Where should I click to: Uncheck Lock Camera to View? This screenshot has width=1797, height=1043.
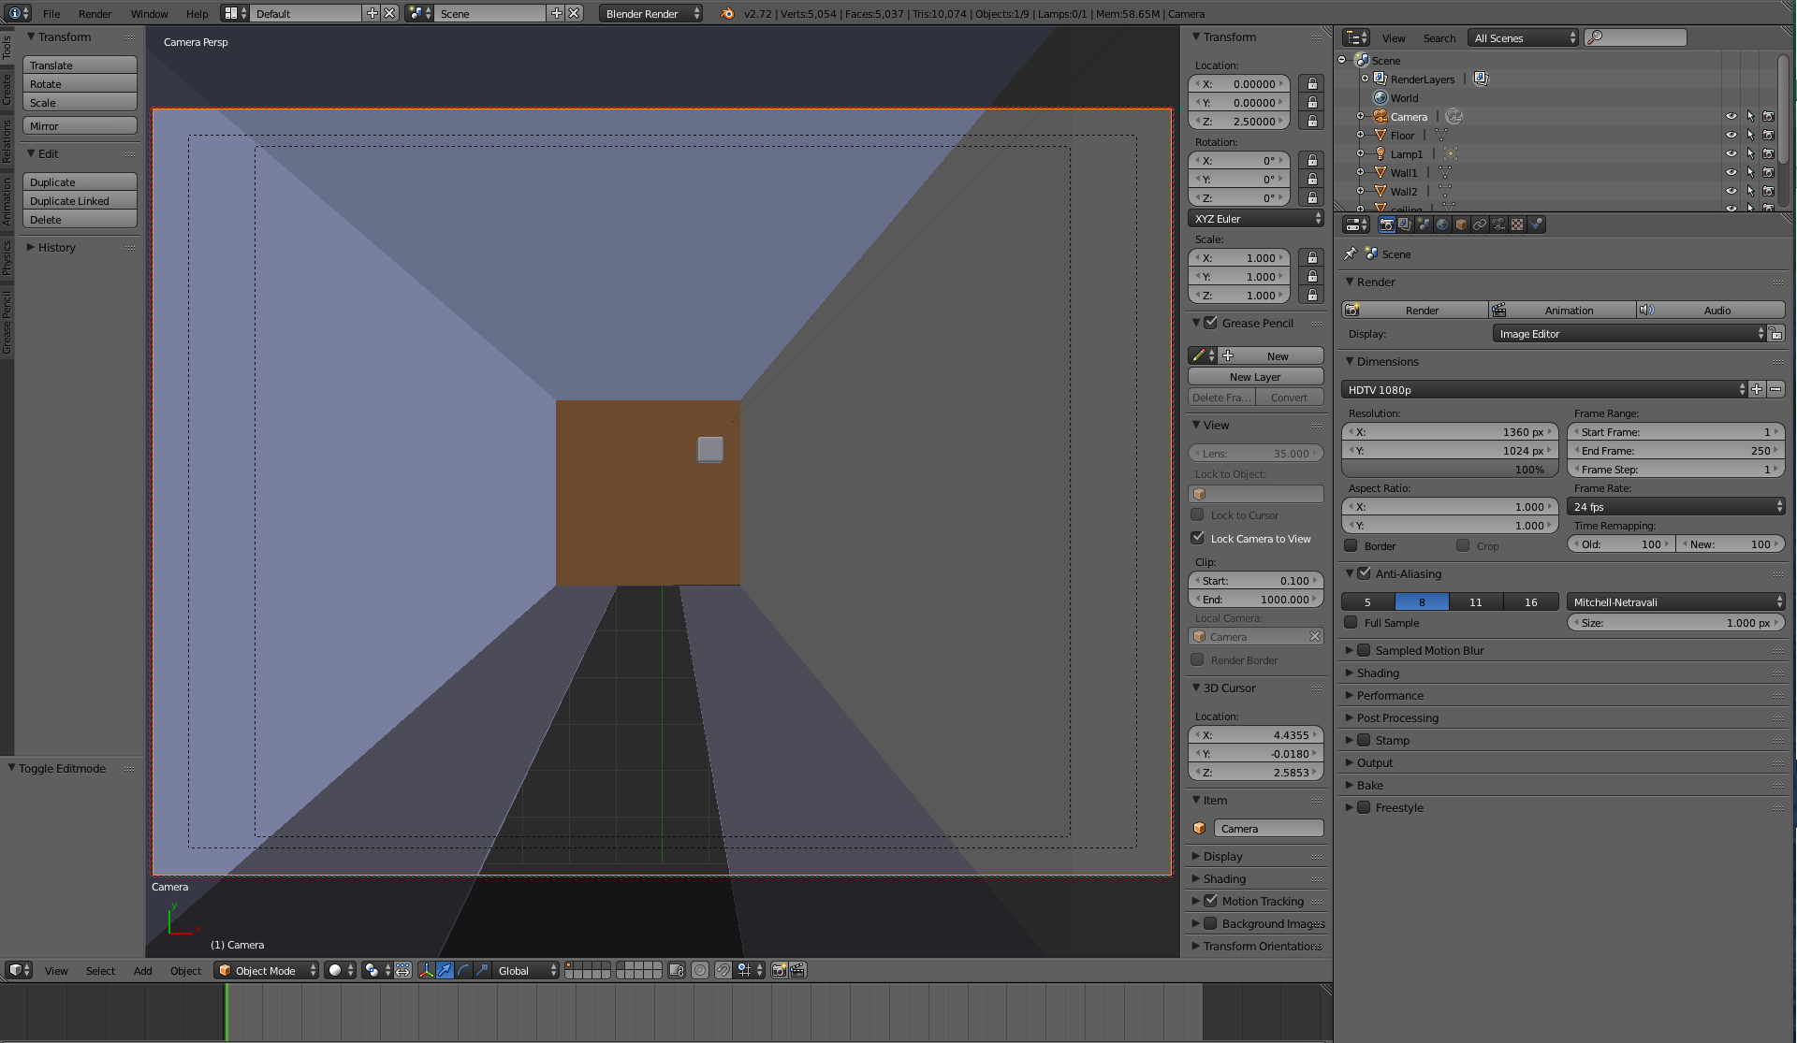[1197, 538]
